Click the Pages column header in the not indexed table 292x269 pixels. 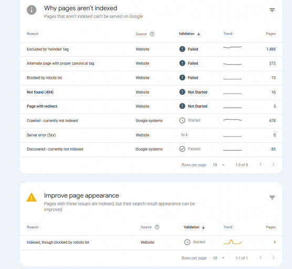[271, 34]
